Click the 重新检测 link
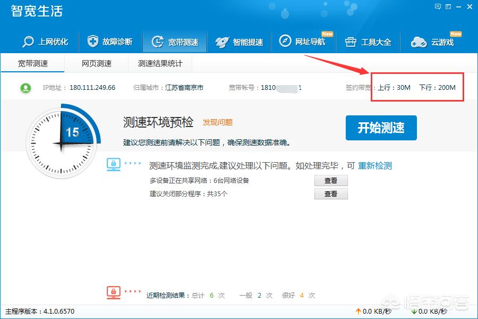 (374, 166)
